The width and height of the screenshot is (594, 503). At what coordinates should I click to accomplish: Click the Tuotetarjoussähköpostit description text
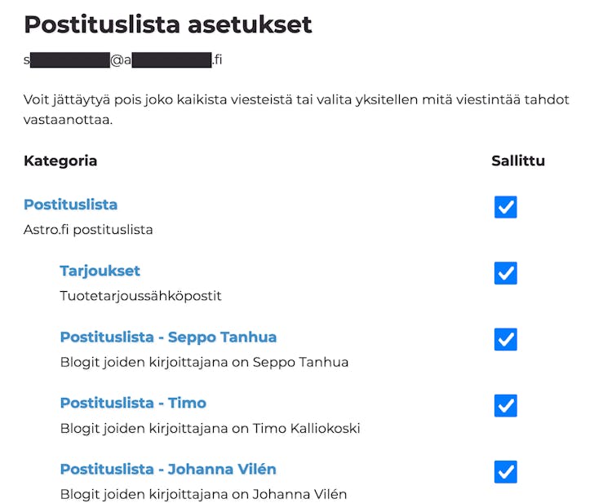click(x=140, y=296)
